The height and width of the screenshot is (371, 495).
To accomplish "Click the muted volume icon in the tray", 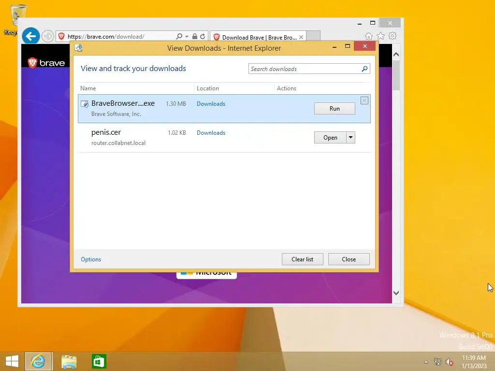I will (x=449, y=362).
